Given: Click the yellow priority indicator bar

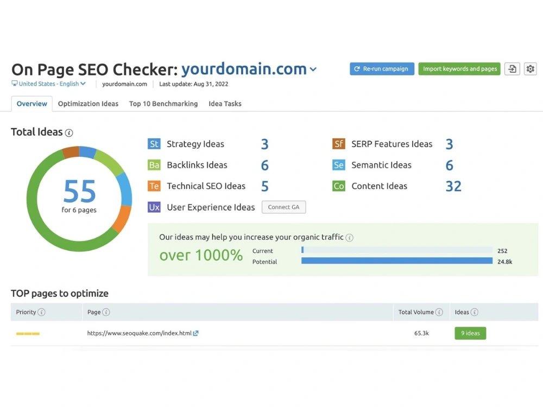Looking at the screenshot, I should (x=28, y=334).
